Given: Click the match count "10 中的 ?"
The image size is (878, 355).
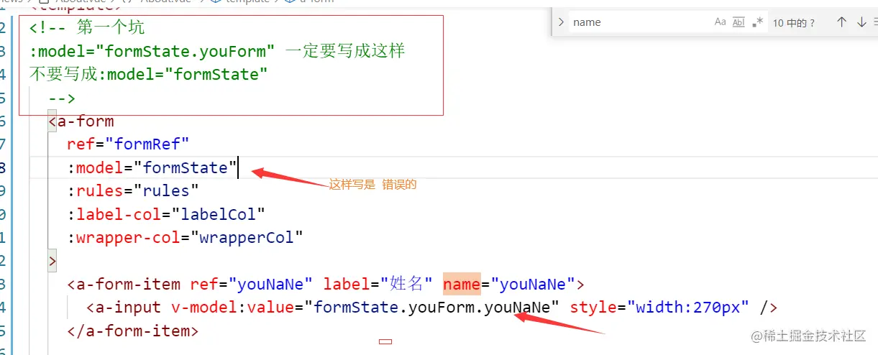Looking at the screenshot, I should (x=794, y=23).
